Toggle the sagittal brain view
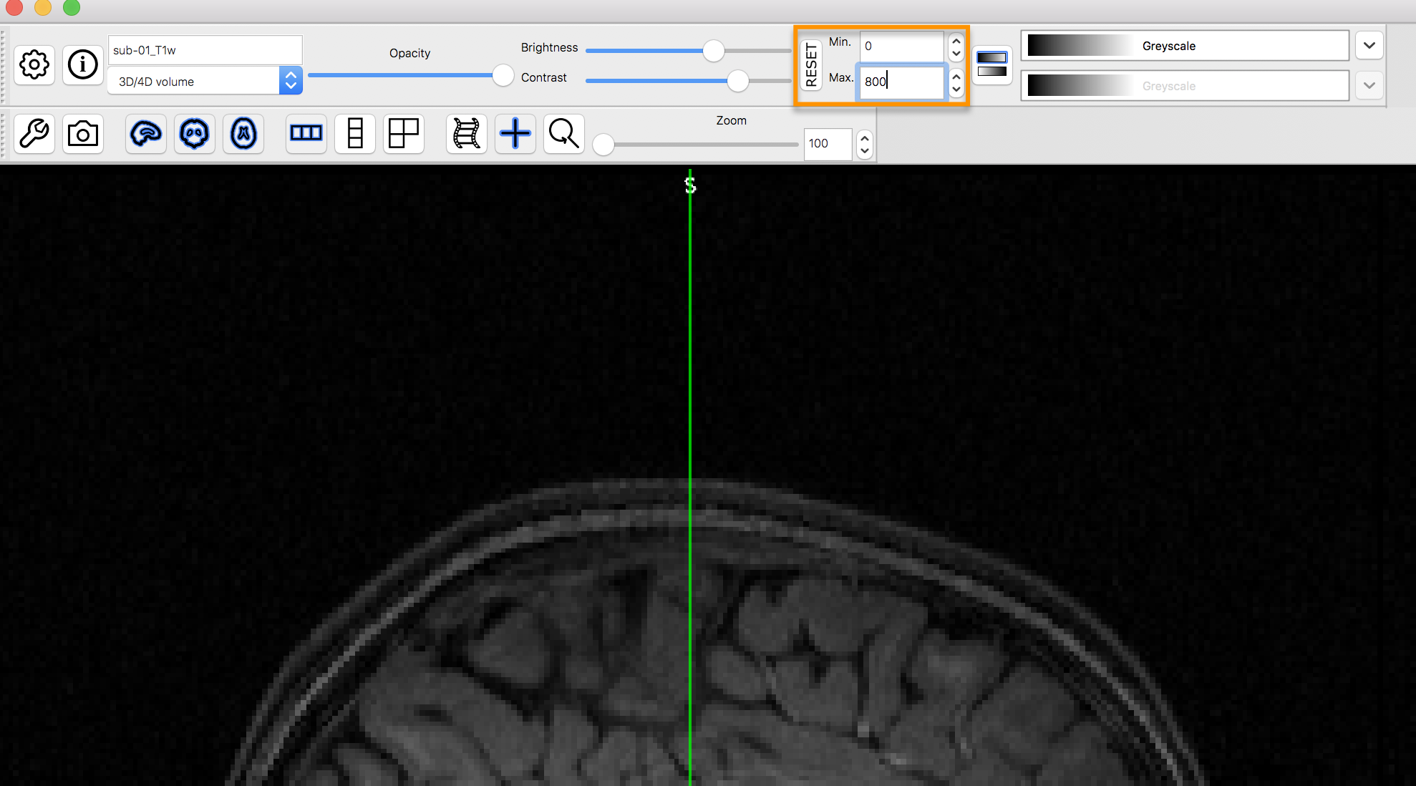The width and height of the screenshot is (1416, 786). click(x=146, y=134)
